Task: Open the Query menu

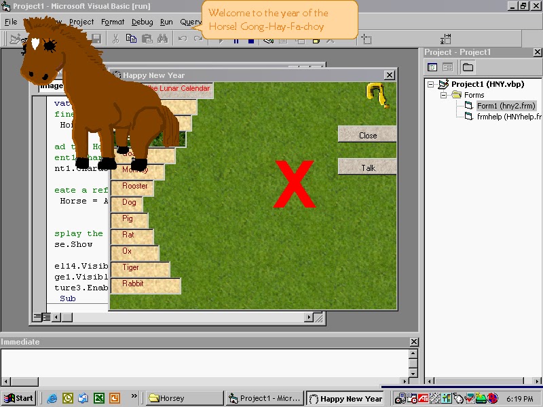Action: tap(191, 22)
